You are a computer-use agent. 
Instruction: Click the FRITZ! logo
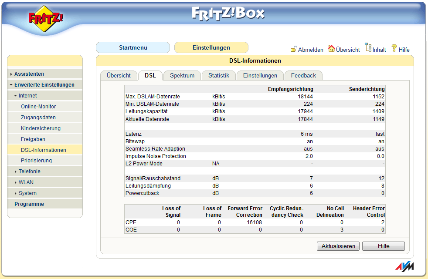click(46, 19)
